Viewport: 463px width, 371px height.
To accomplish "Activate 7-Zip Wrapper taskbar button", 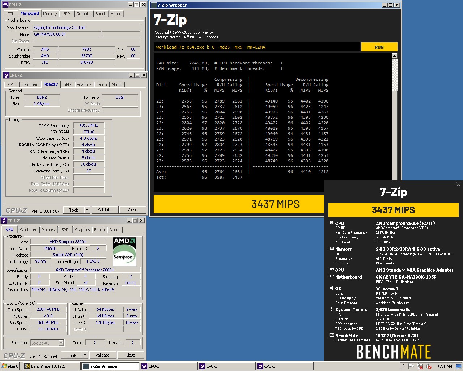I will (110, 366).
